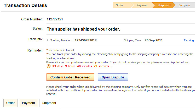Image resolution: width=196 pixels, height=109 pixels.
Task: Switch to the Payment tab
Action: click(x=28, y=103)
